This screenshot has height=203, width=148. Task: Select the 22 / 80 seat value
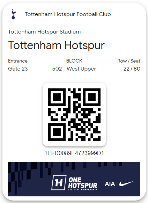(x=132, y=69)
